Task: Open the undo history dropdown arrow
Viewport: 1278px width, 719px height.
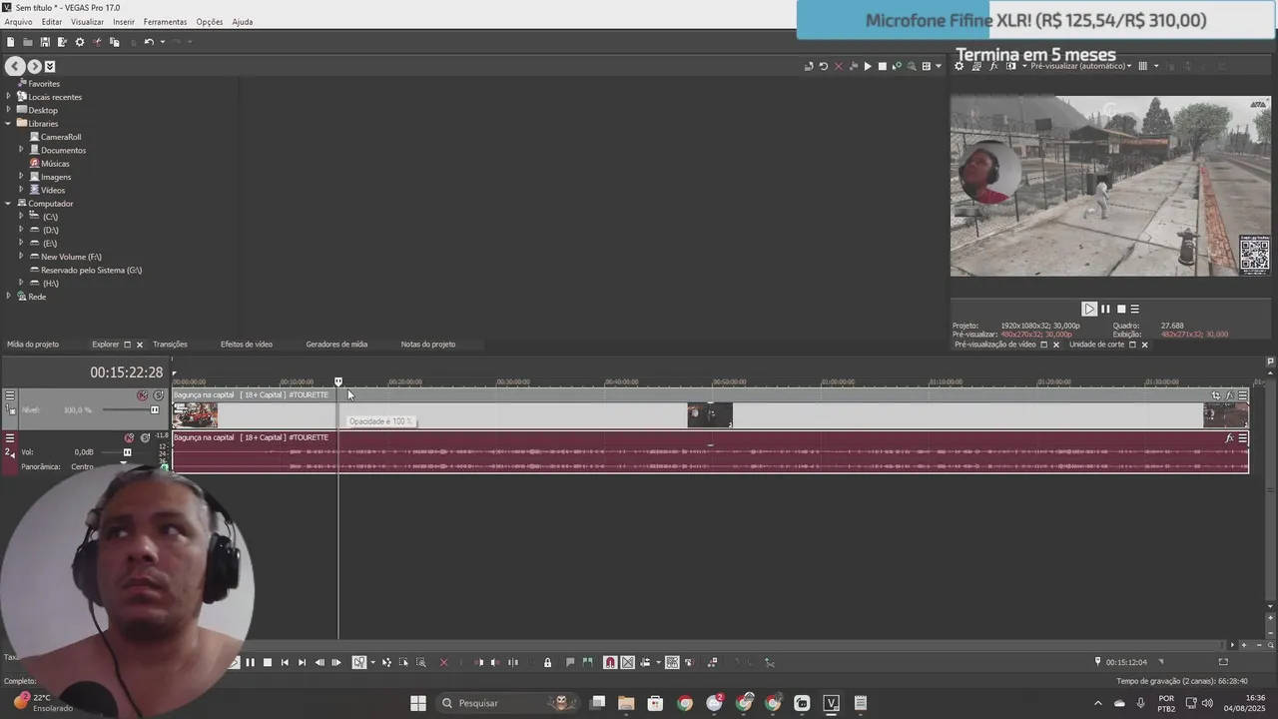Action: [162, 42]
